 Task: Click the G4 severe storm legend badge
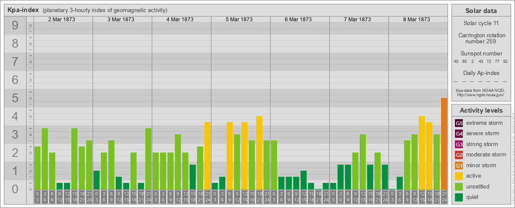pos(459,134)
